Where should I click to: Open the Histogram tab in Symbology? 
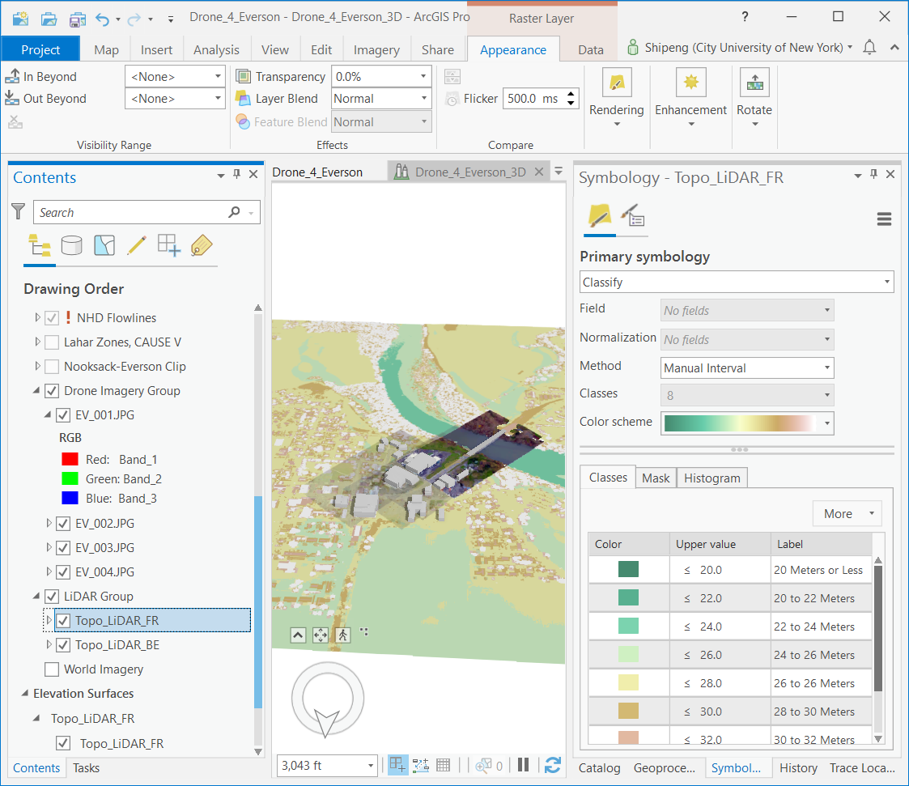click(x=711, y=478)
